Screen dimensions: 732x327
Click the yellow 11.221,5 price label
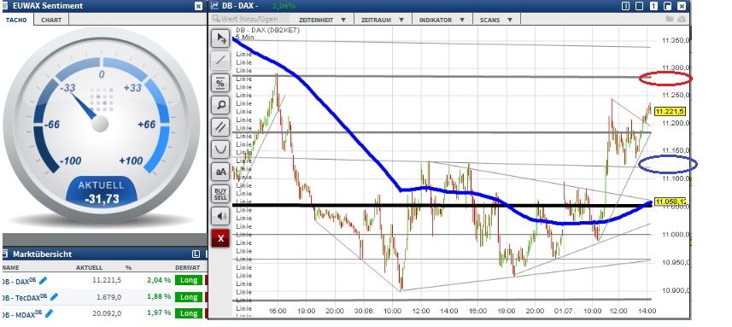[x=670, y=112]
